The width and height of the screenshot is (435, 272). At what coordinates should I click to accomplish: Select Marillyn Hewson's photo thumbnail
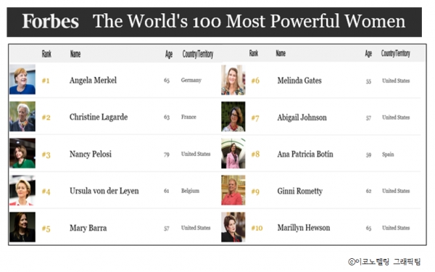click(x=233, y=227)
